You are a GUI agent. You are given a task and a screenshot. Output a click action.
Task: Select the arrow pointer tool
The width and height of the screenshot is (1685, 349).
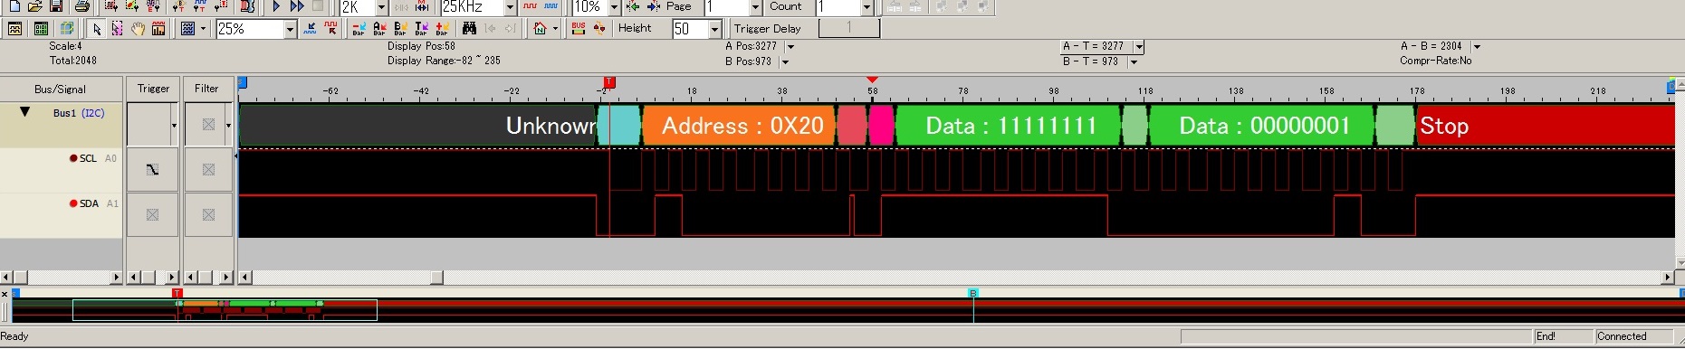click(x=97, y=29)
